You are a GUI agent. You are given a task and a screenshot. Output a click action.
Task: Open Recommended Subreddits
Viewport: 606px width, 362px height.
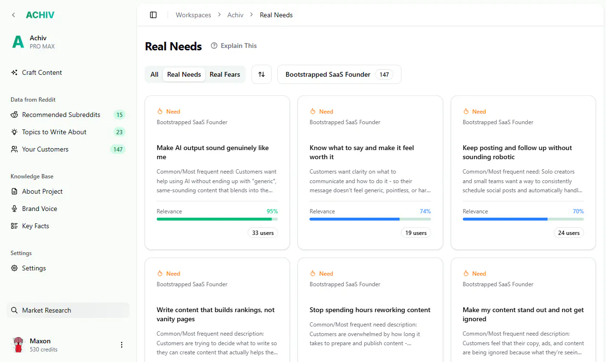[x=68, y=115]
